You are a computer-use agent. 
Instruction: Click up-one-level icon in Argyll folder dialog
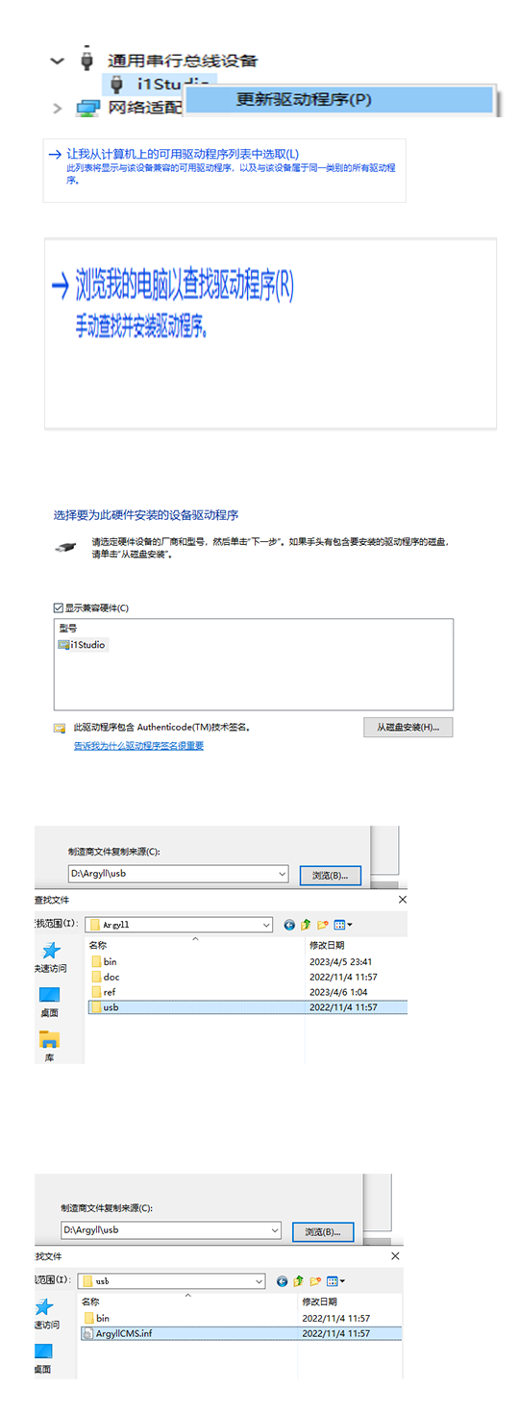pyautogui.click(x=306, y=925)
